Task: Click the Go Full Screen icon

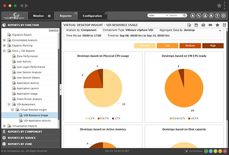Action: 186,151
